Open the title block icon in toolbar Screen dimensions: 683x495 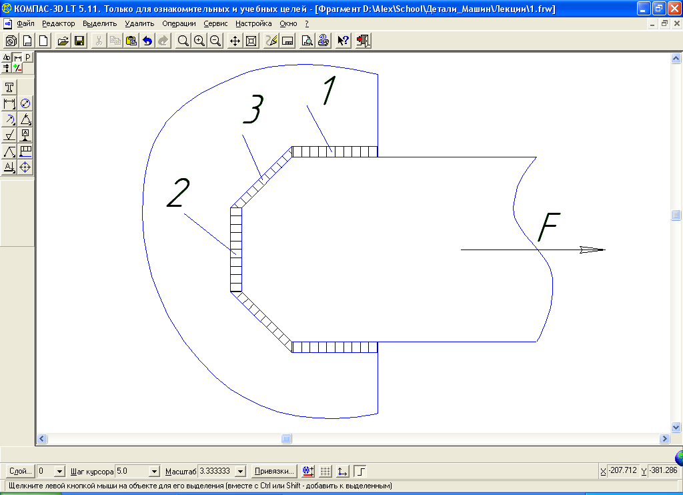pyautogui.click(x=287, y=41)
